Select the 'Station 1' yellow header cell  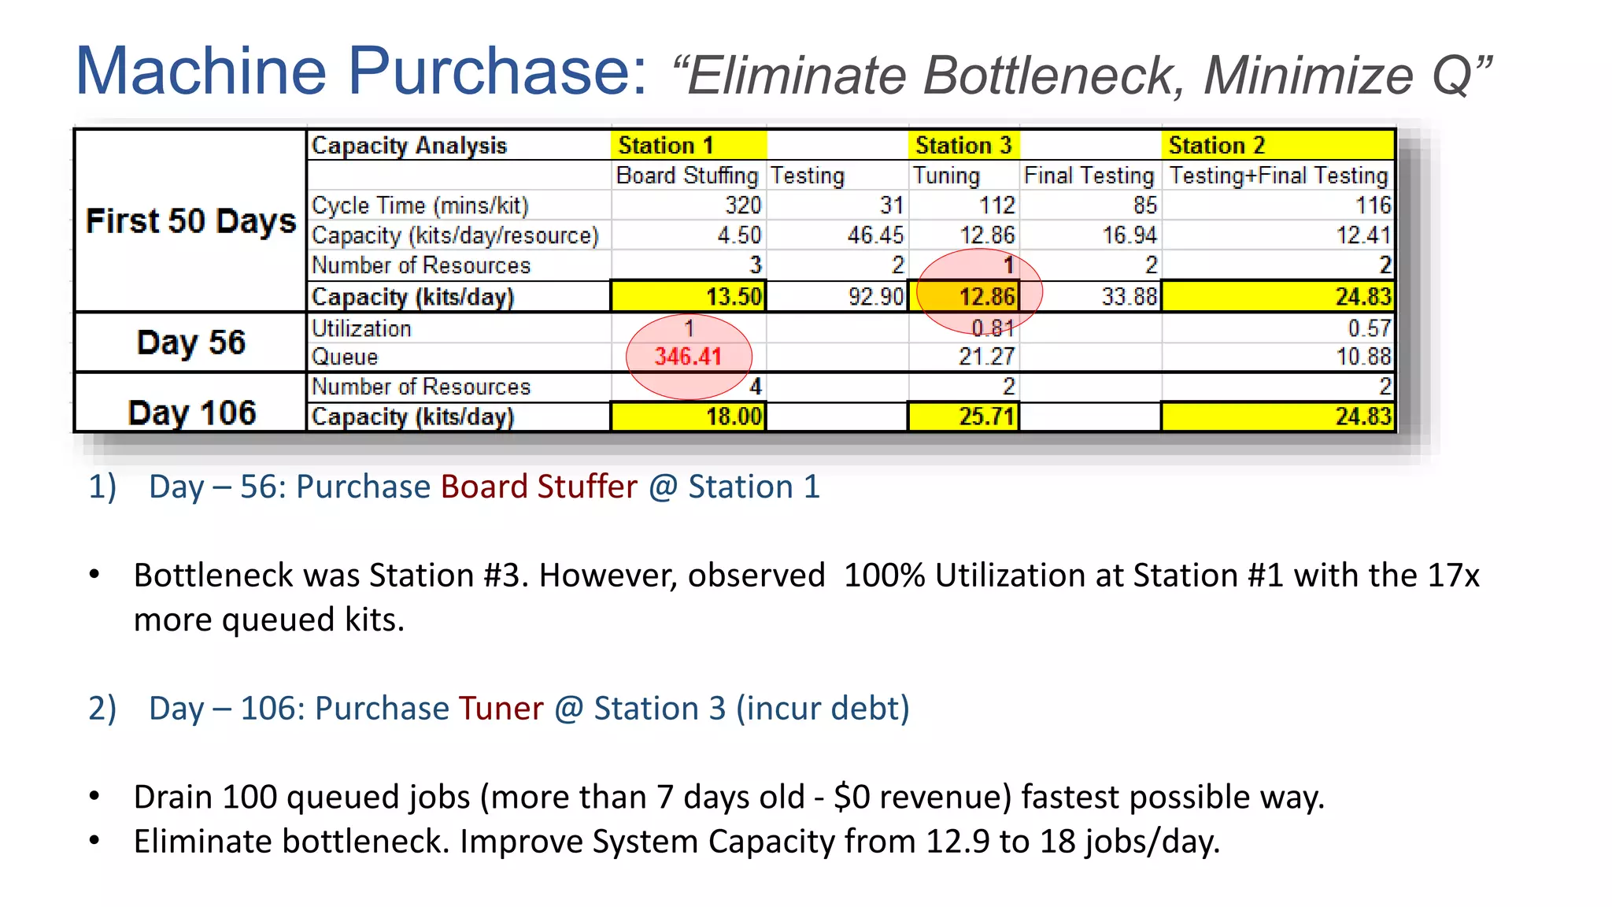pos(688,145)
